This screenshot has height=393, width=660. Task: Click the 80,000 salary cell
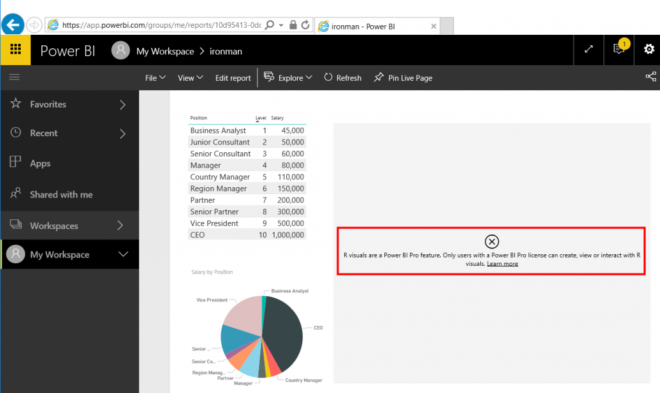(293, 165)
